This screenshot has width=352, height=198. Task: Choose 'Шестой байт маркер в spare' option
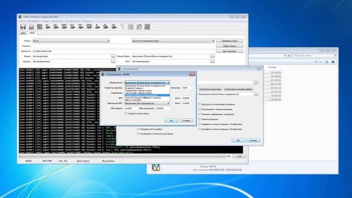pos(147,93)
